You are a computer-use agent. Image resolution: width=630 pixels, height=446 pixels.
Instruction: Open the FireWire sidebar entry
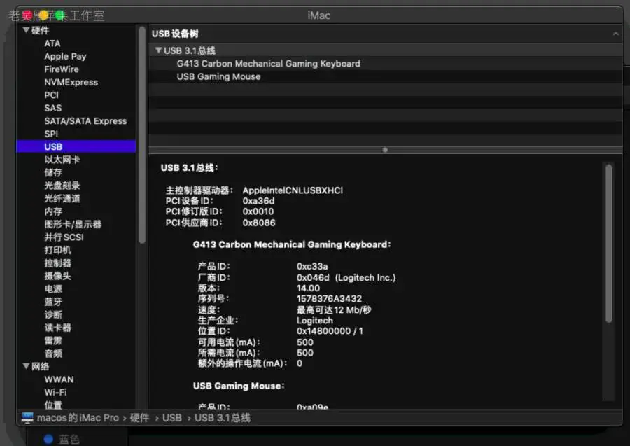click(62, 69)
